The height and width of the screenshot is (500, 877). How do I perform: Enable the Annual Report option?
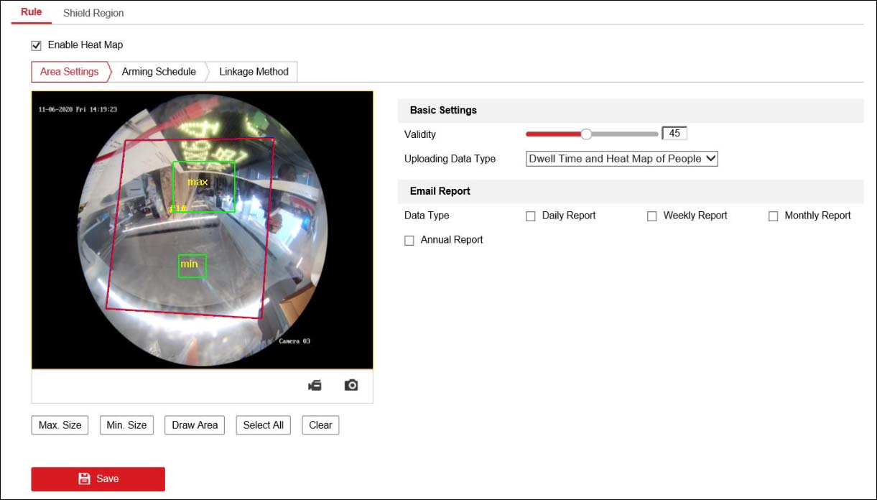[x=409, y=240]
